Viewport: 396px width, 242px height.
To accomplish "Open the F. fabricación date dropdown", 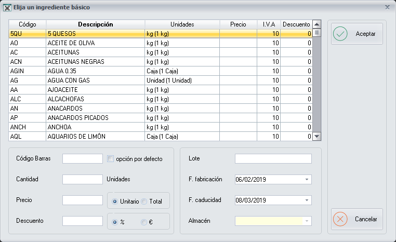I will (x=307, y=180).
